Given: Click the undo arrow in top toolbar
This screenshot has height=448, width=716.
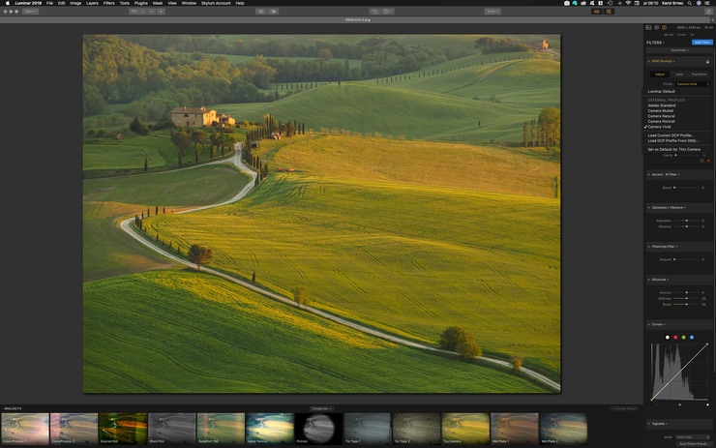Looking at the screenshot, I should point(375,12).
